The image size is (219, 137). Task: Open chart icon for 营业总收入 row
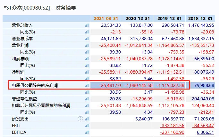click(x=87, y=25)
